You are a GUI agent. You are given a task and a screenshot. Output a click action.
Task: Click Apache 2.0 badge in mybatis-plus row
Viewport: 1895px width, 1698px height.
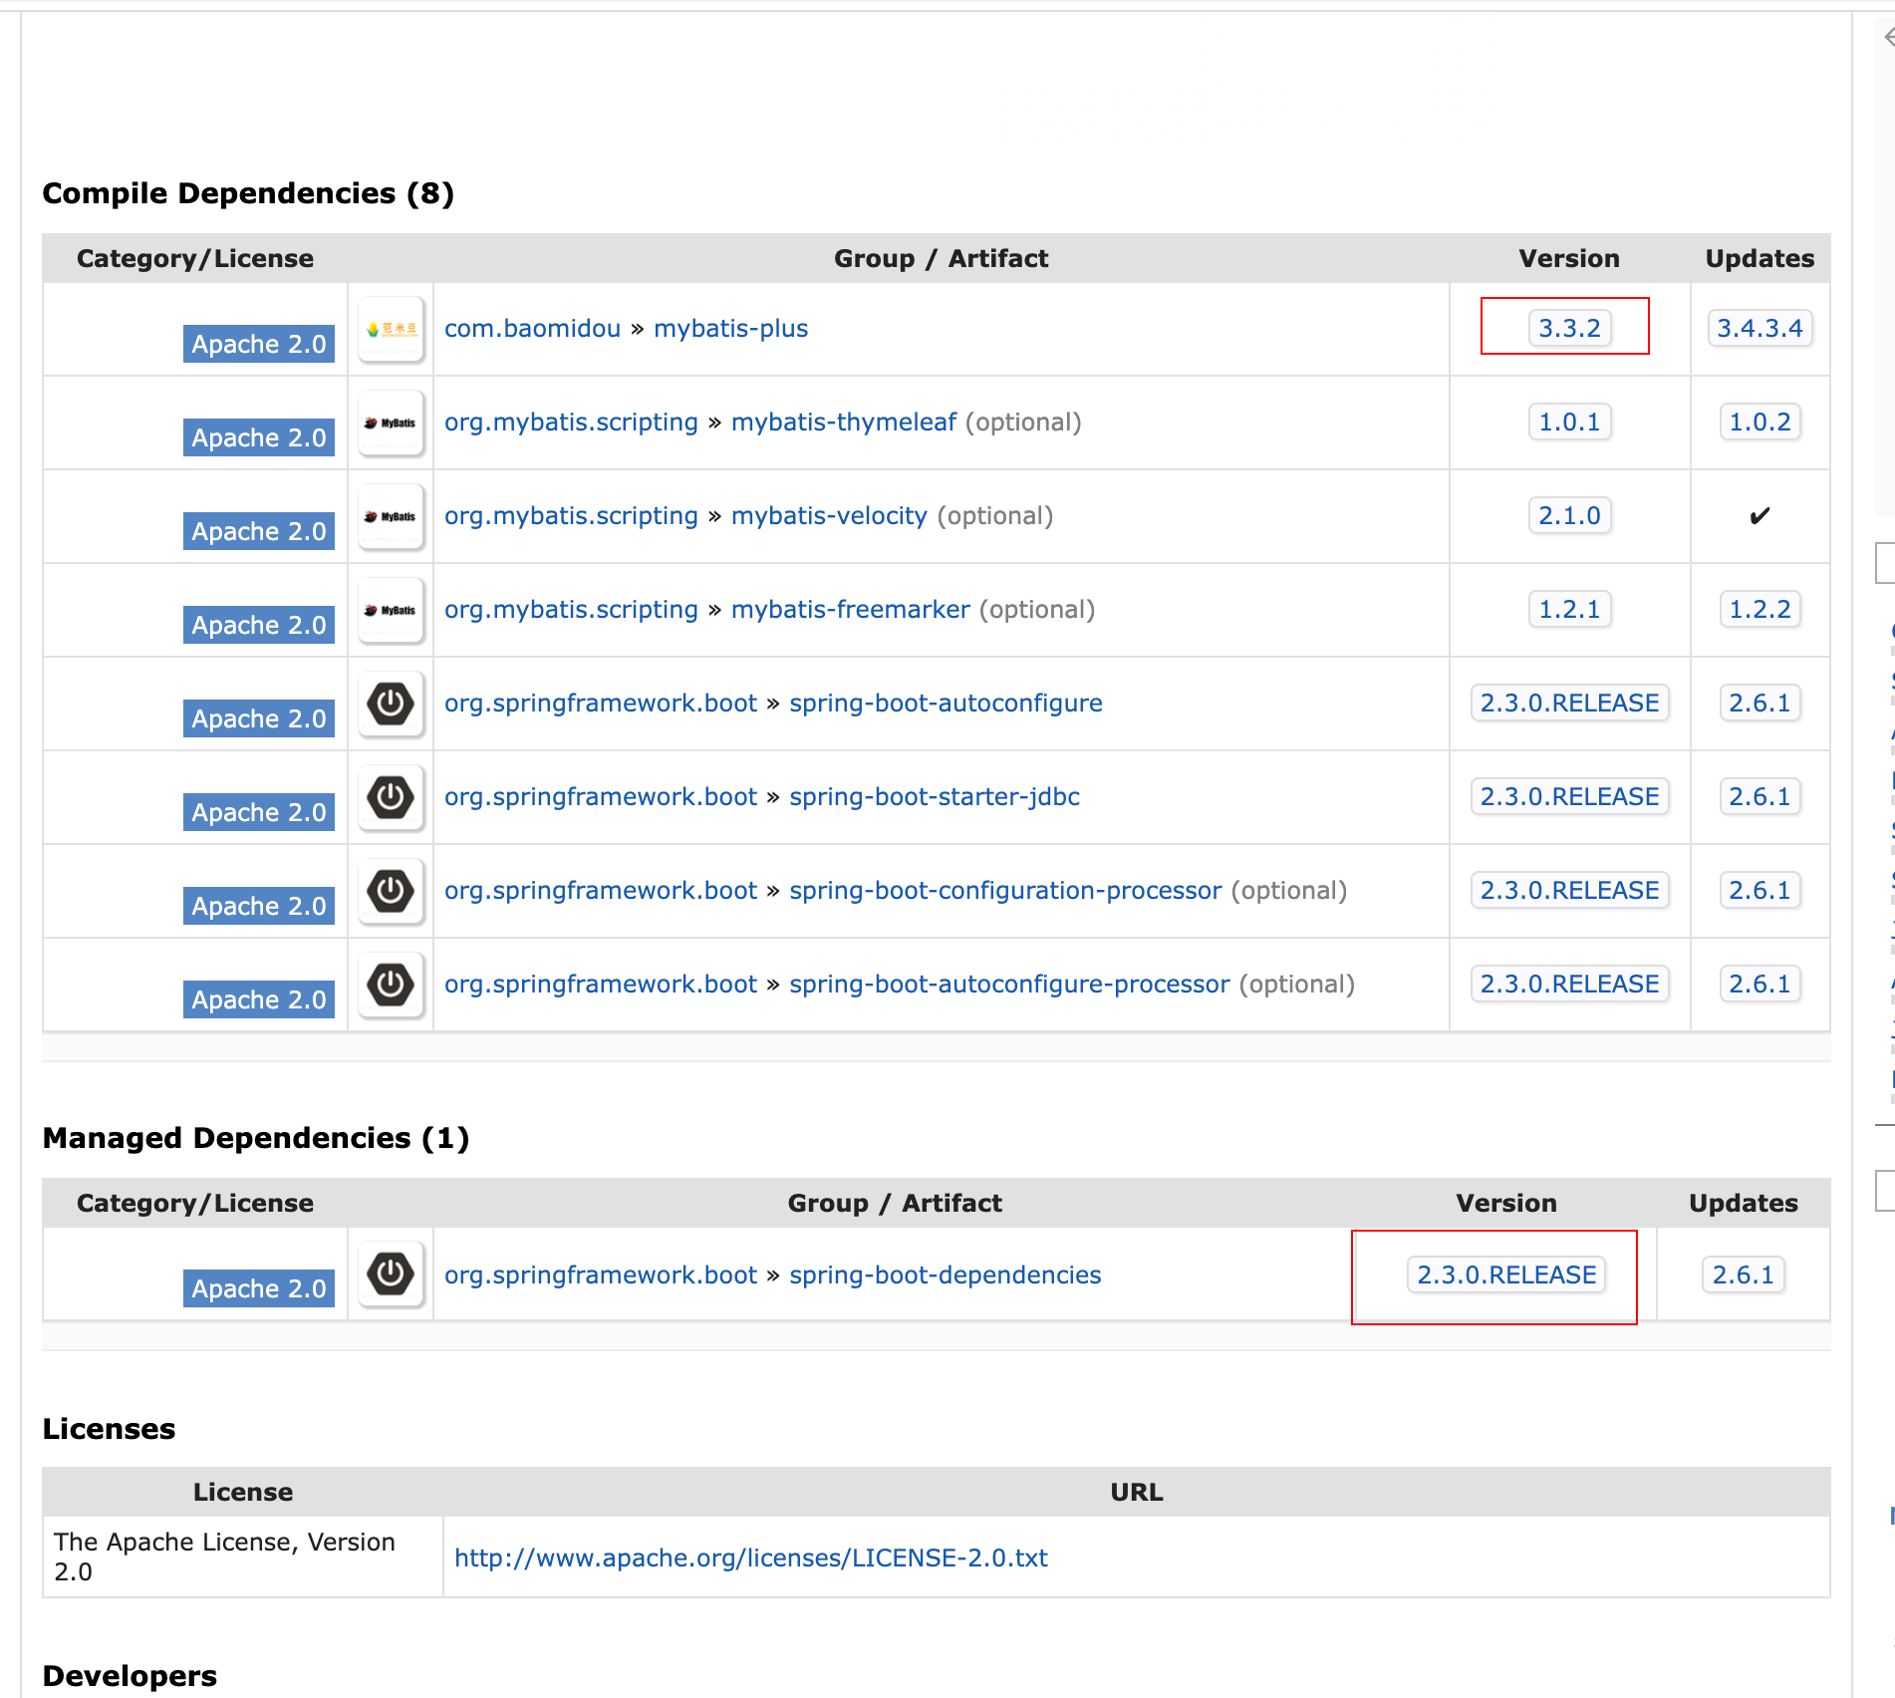(259, 344)
